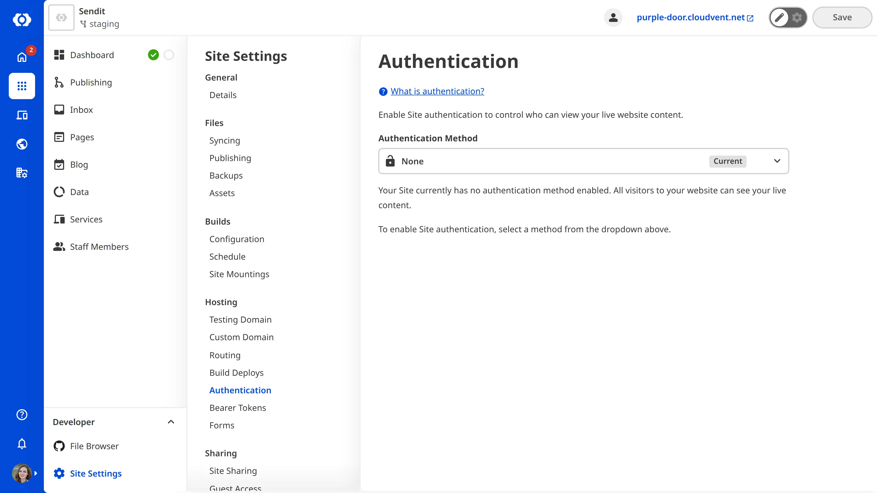Click the empty status circle beside Dashboard
The image size is (877, 493).
pyautogui.click(x=169, y=55)
